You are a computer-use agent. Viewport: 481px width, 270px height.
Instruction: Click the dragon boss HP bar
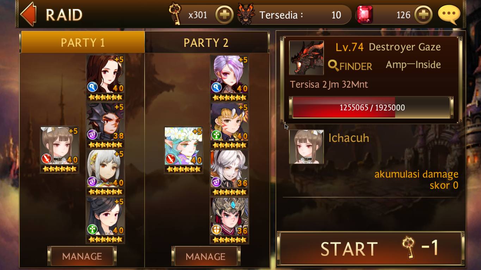(371, 107)
